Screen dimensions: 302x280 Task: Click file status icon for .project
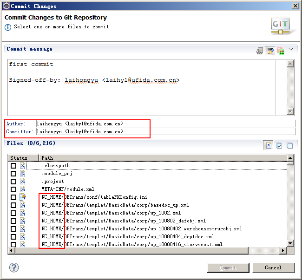[23, 181]
